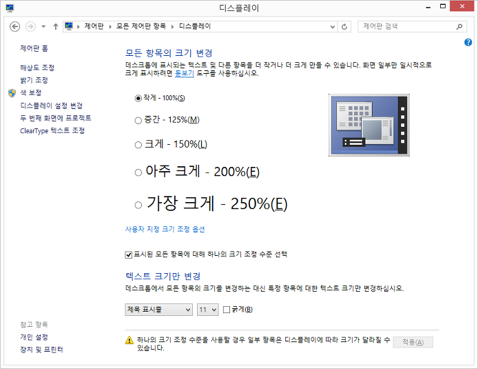Open 색 보정 link

[31, 92]
